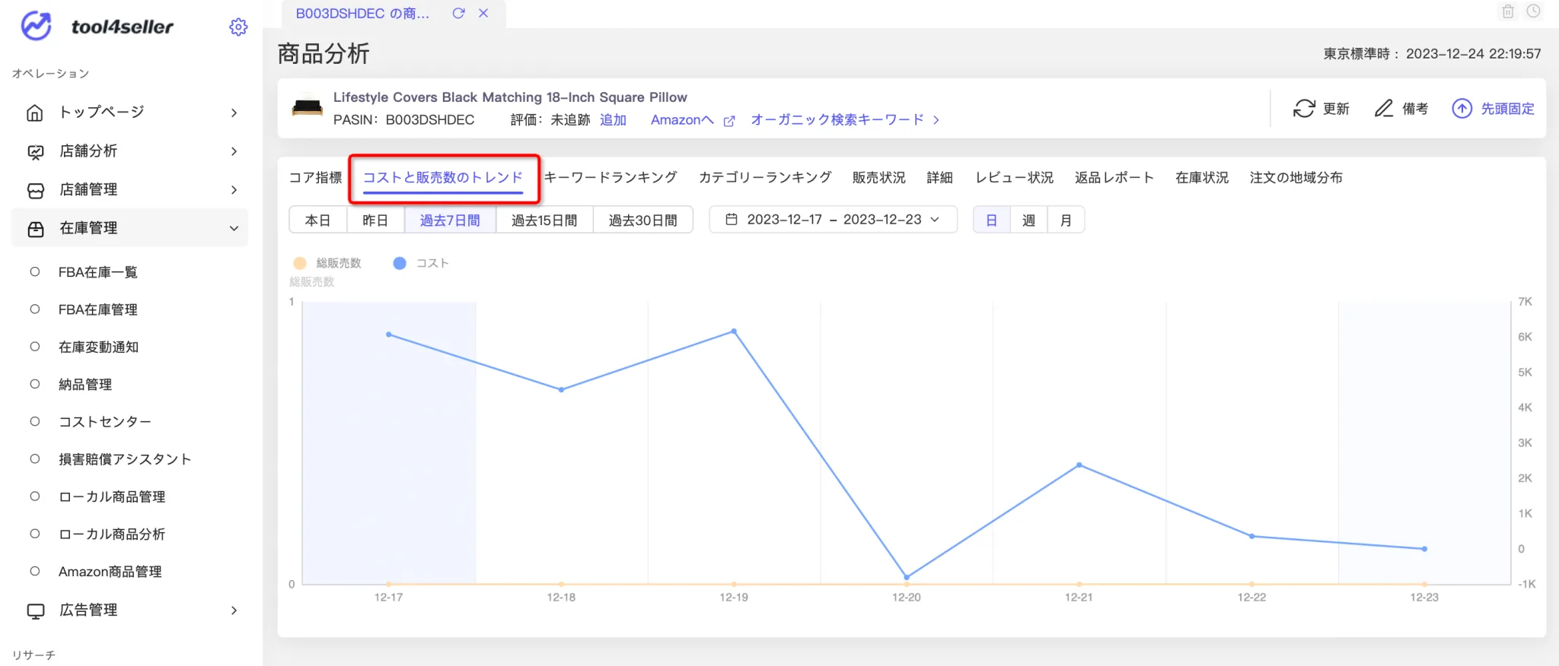Click the 12-20 cost data point on chart
The image size is (1559, 666).
pos(907,577)
